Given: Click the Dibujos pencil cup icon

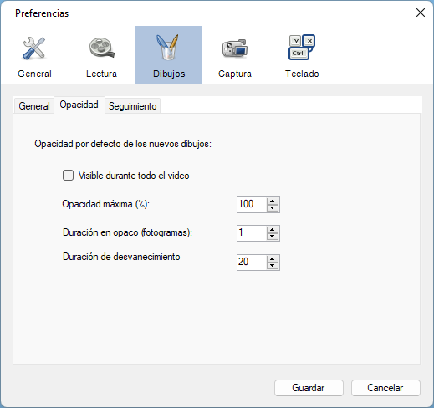Looking at the screenshot, I should point(168,47).
